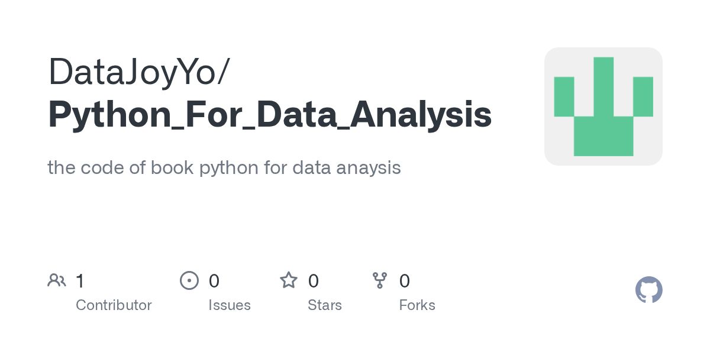The image size is (710, 355).
Task: Click the slash after DataJoyYo
Action: 223,72
